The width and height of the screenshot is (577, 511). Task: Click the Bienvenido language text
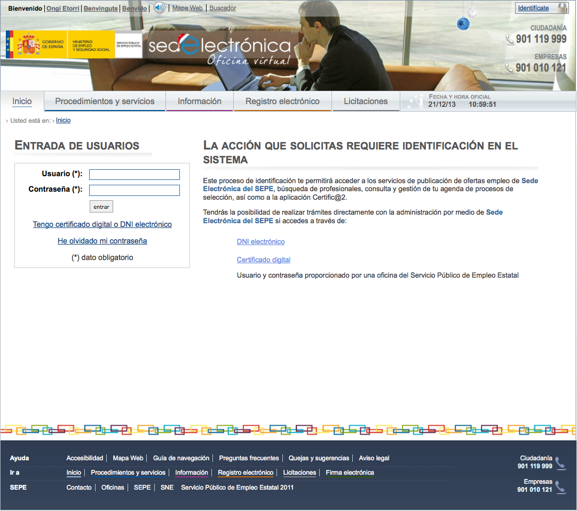click(25, 8)
